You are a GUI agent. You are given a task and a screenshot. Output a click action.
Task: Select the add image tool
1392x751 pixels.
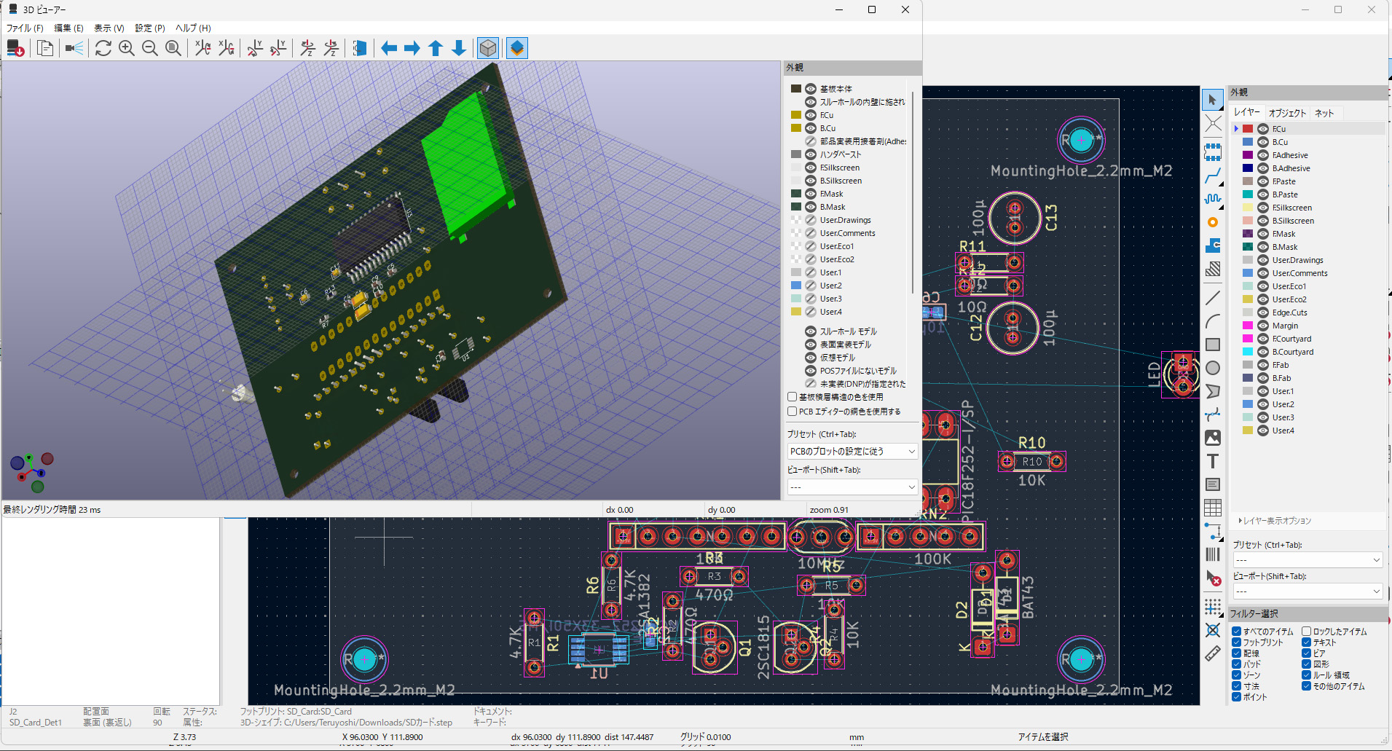pyautogui.click(x=1213, y=438)
